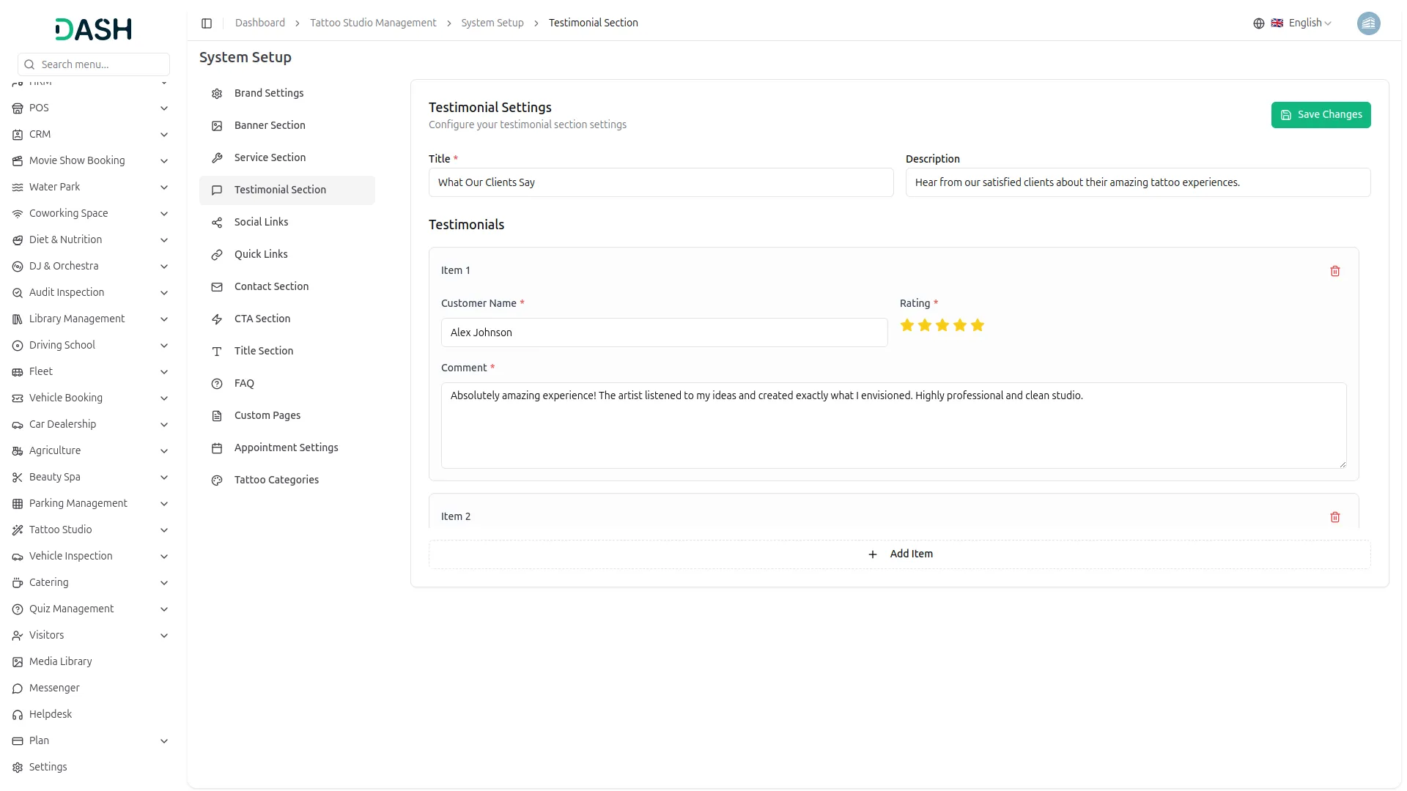1407x791 pixels.
Task: Expand the Parking Management section
Action: (x=164, y=504)
